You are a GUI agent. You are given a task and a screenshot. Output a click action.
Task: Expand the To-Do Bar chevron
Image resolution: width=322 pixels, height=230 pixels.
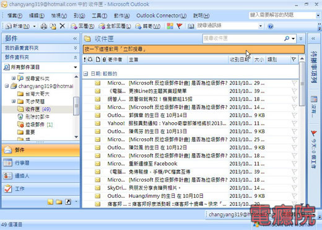[313, 38]
